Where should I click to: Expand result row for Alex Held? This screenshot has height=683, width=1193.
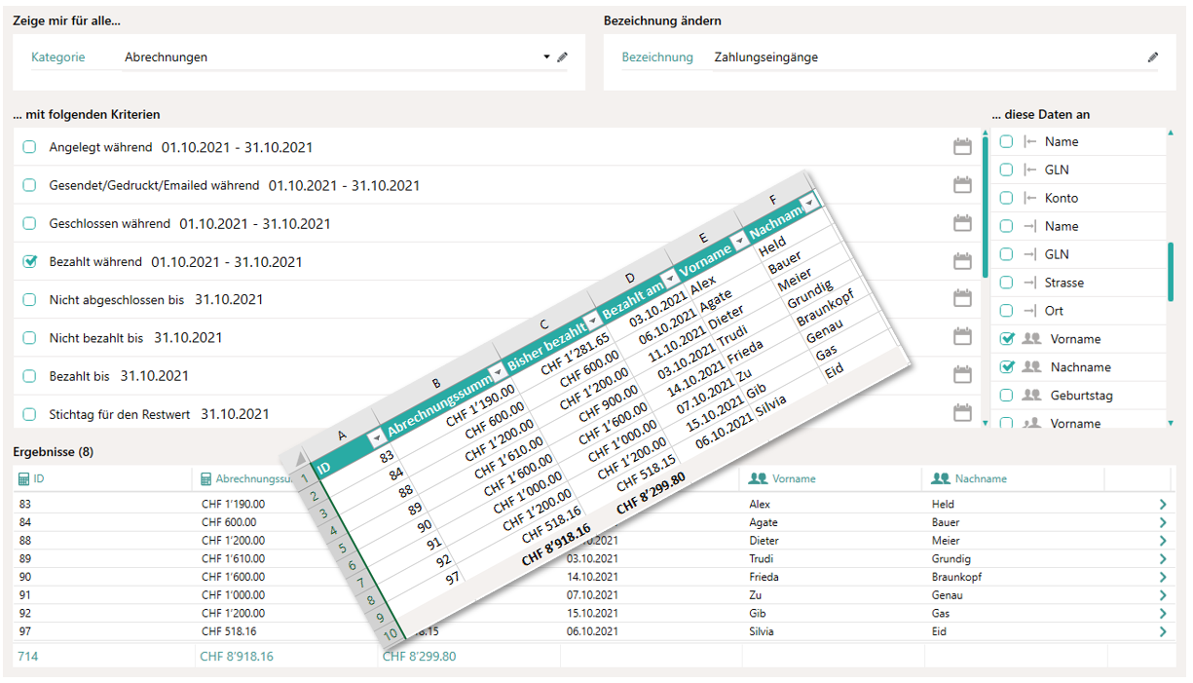point(1163,505)
